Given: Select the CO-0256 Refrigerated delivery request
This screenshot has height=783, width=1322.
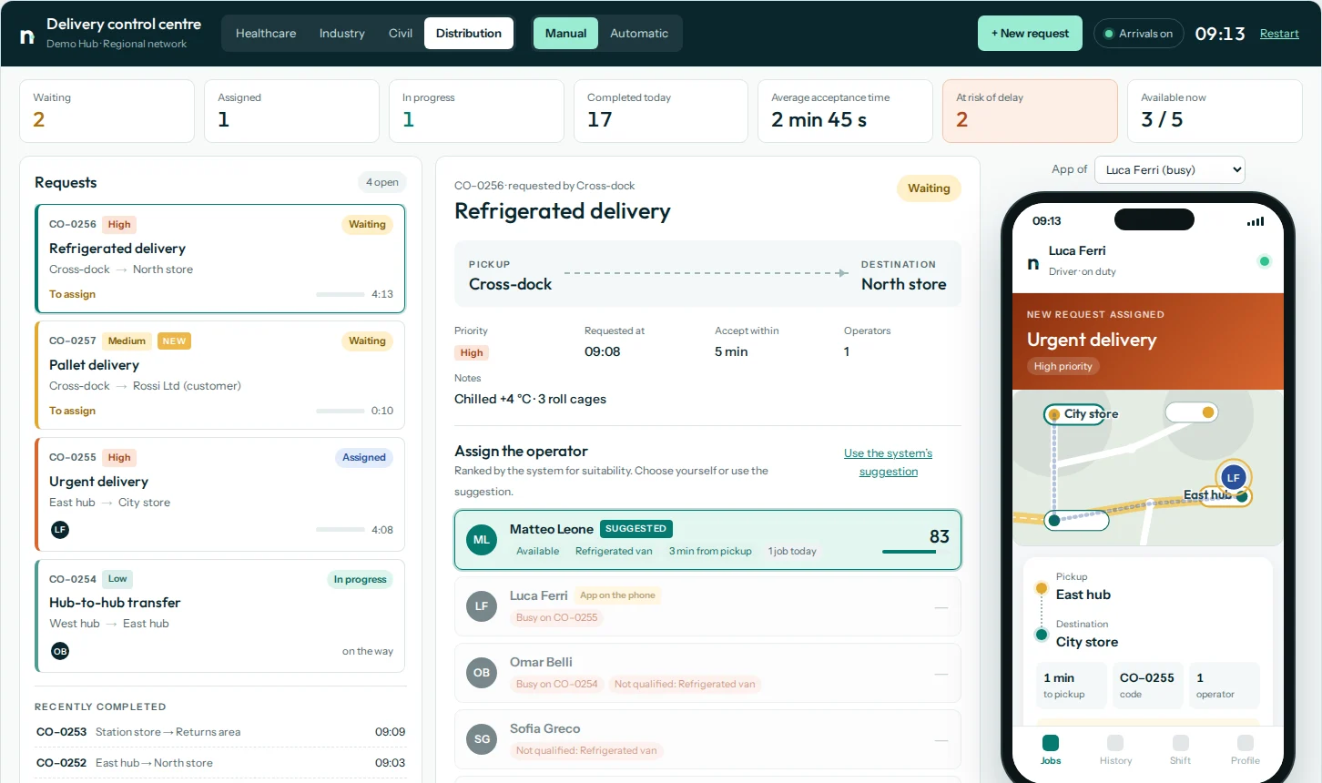Looking at the screenshot, I should tap(219, 259).
